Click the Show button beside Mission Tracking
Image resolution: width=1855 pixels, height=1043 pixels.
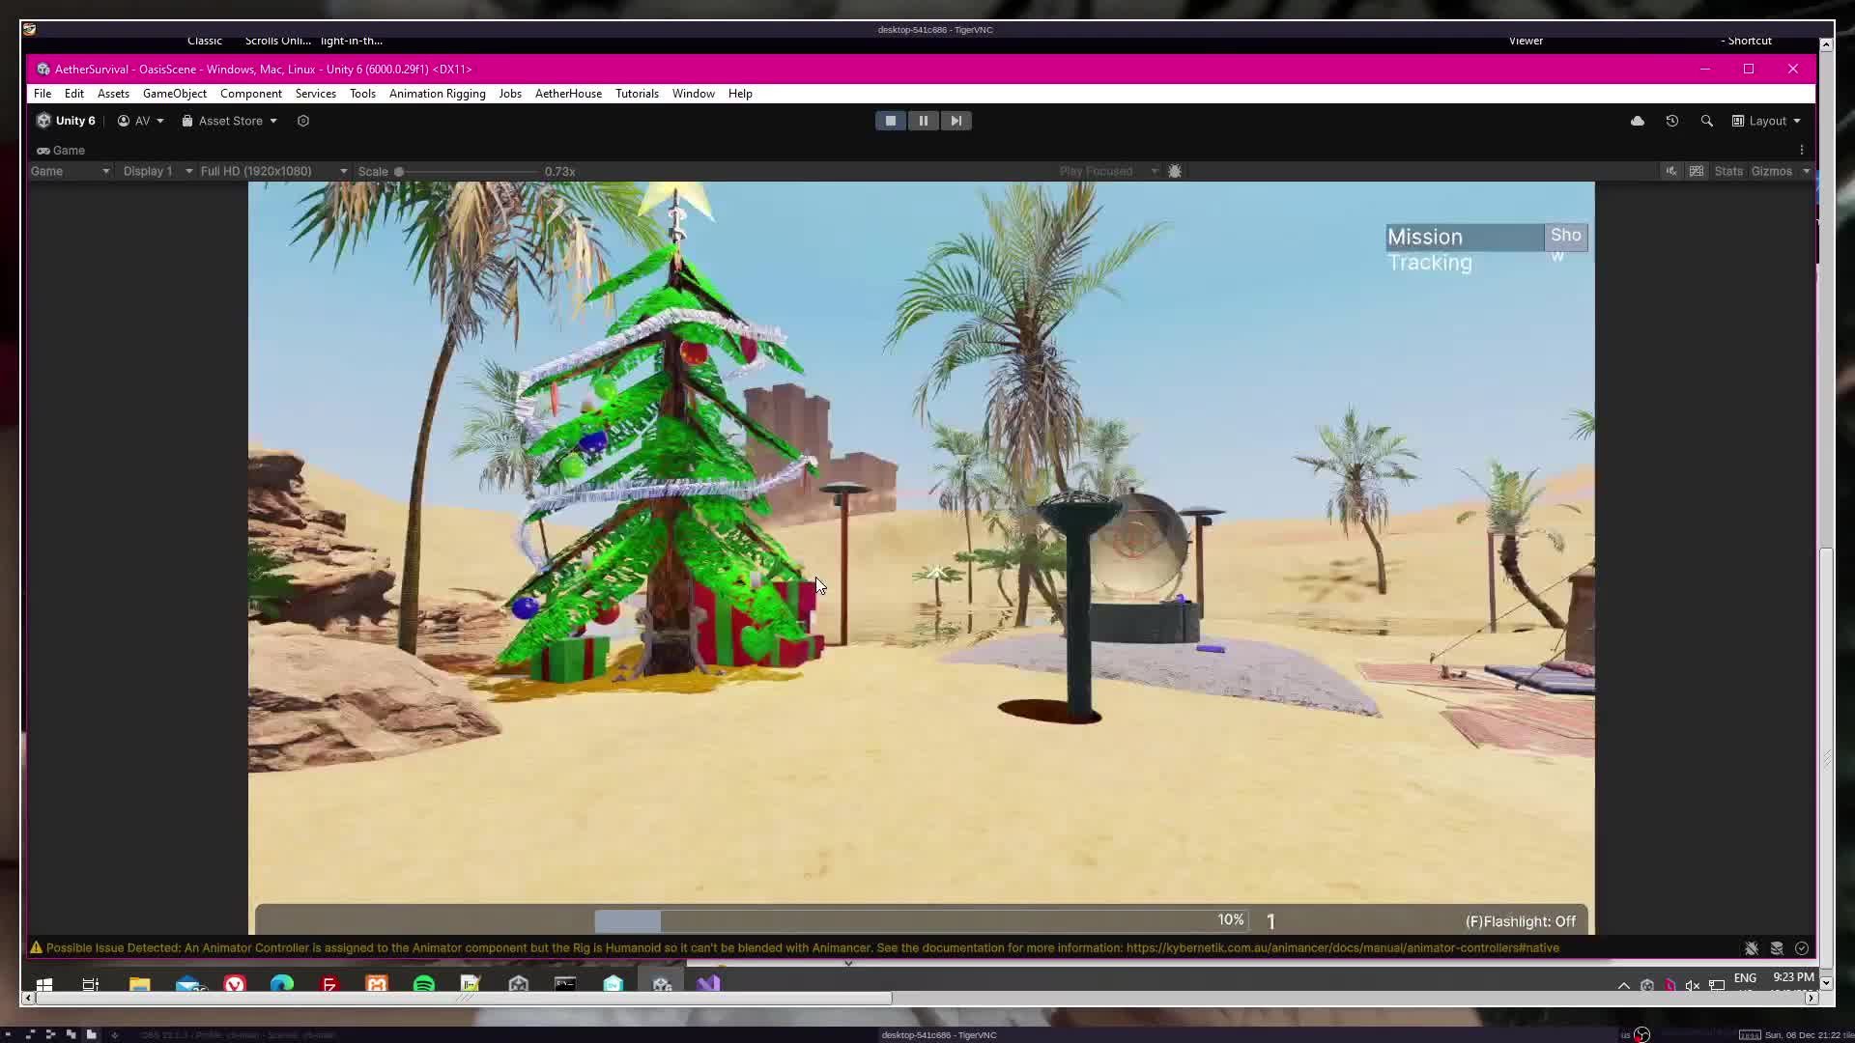tap(1565, 236)
